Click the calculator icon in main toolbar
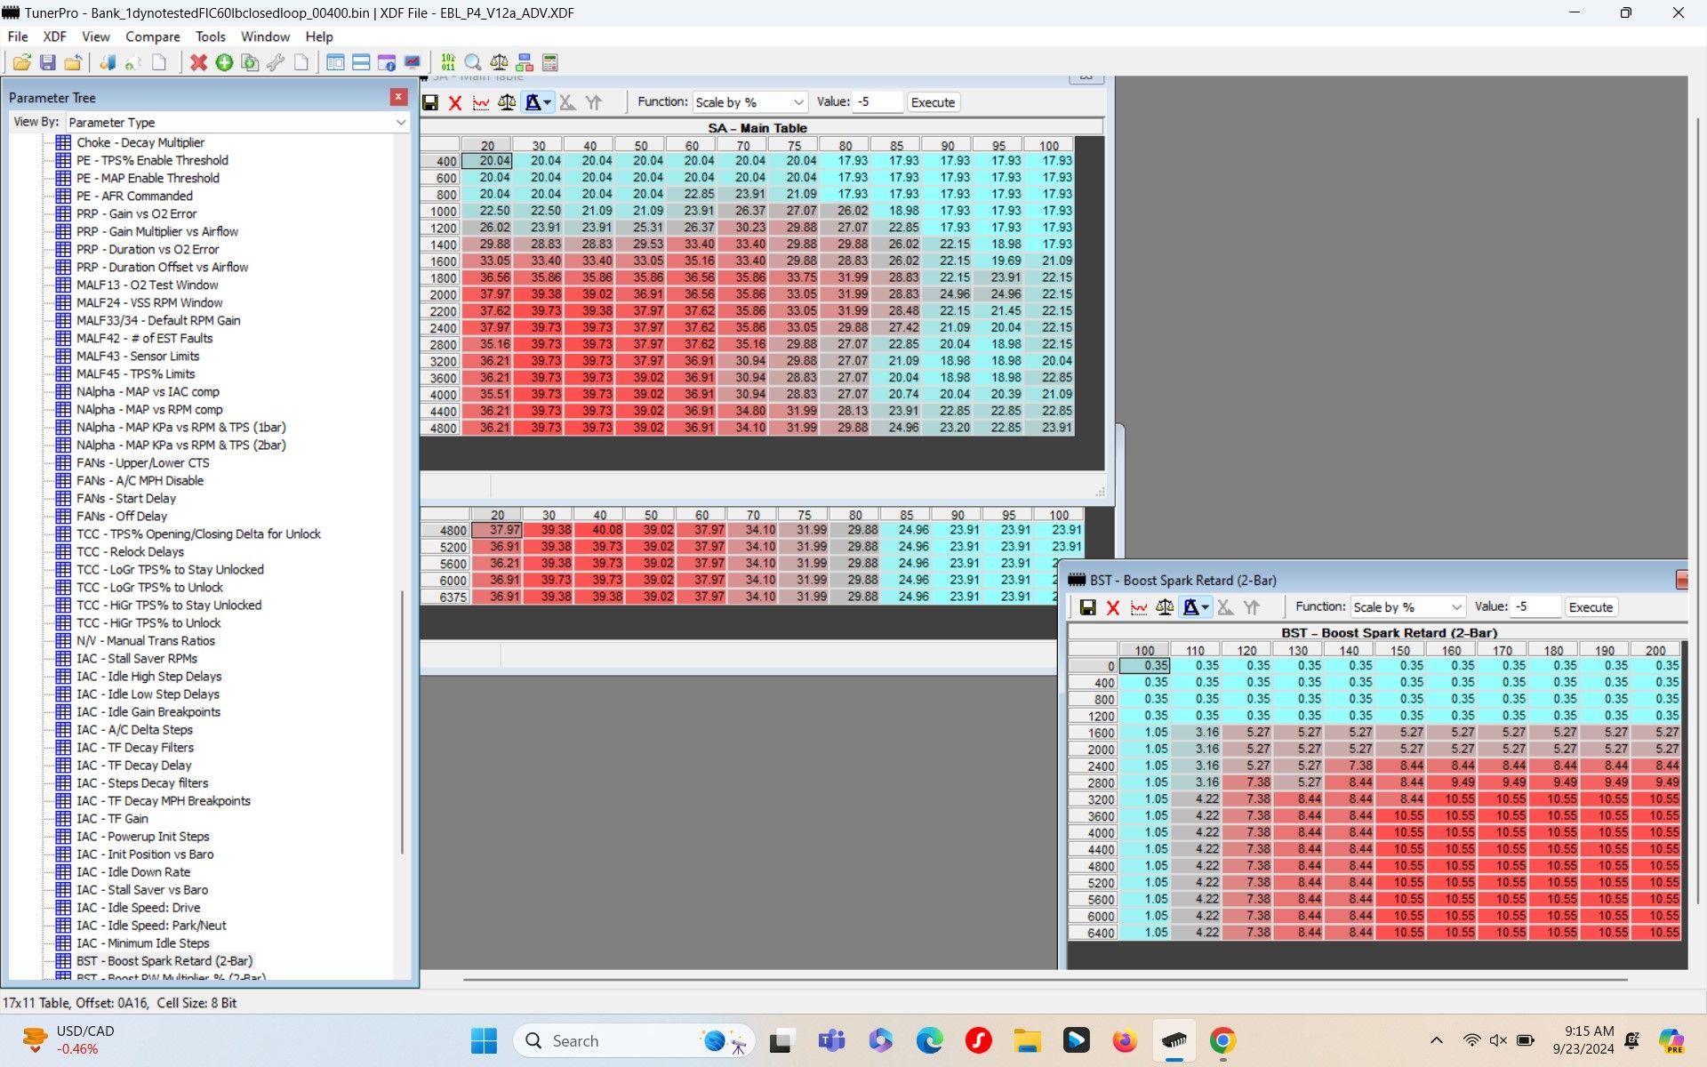 550,62
